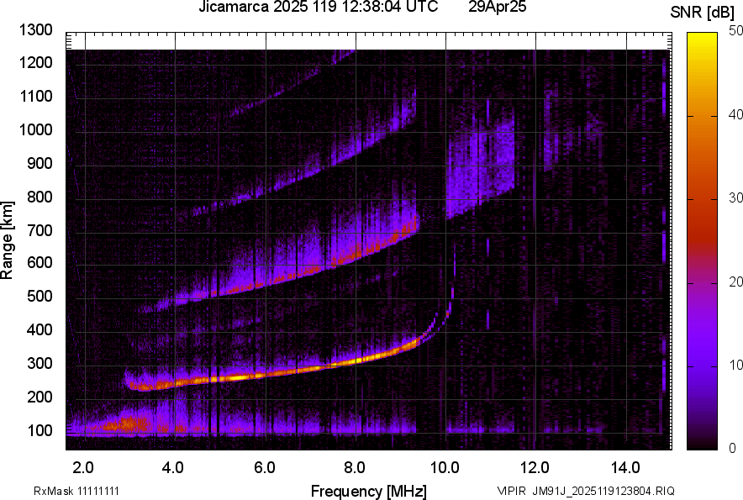Click the date label '29Apr25'

pos(497,7)
